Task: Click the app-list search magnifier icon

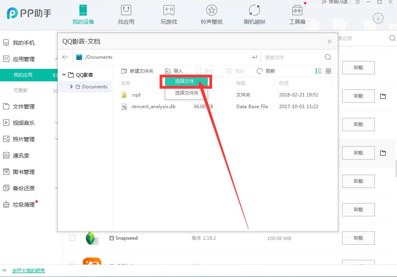Action: [392, 38]
